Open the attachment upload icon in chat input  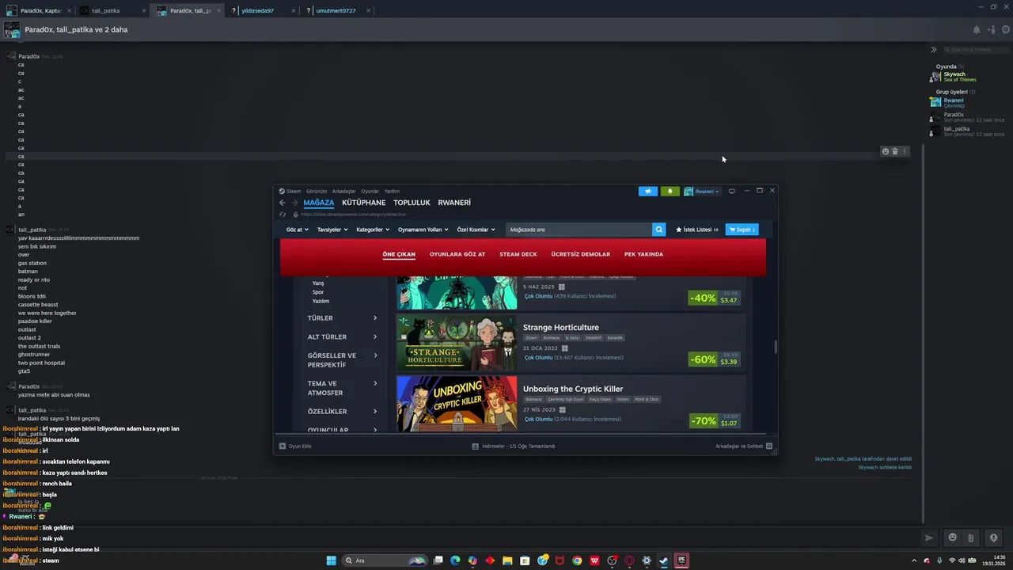pos(970,538)
